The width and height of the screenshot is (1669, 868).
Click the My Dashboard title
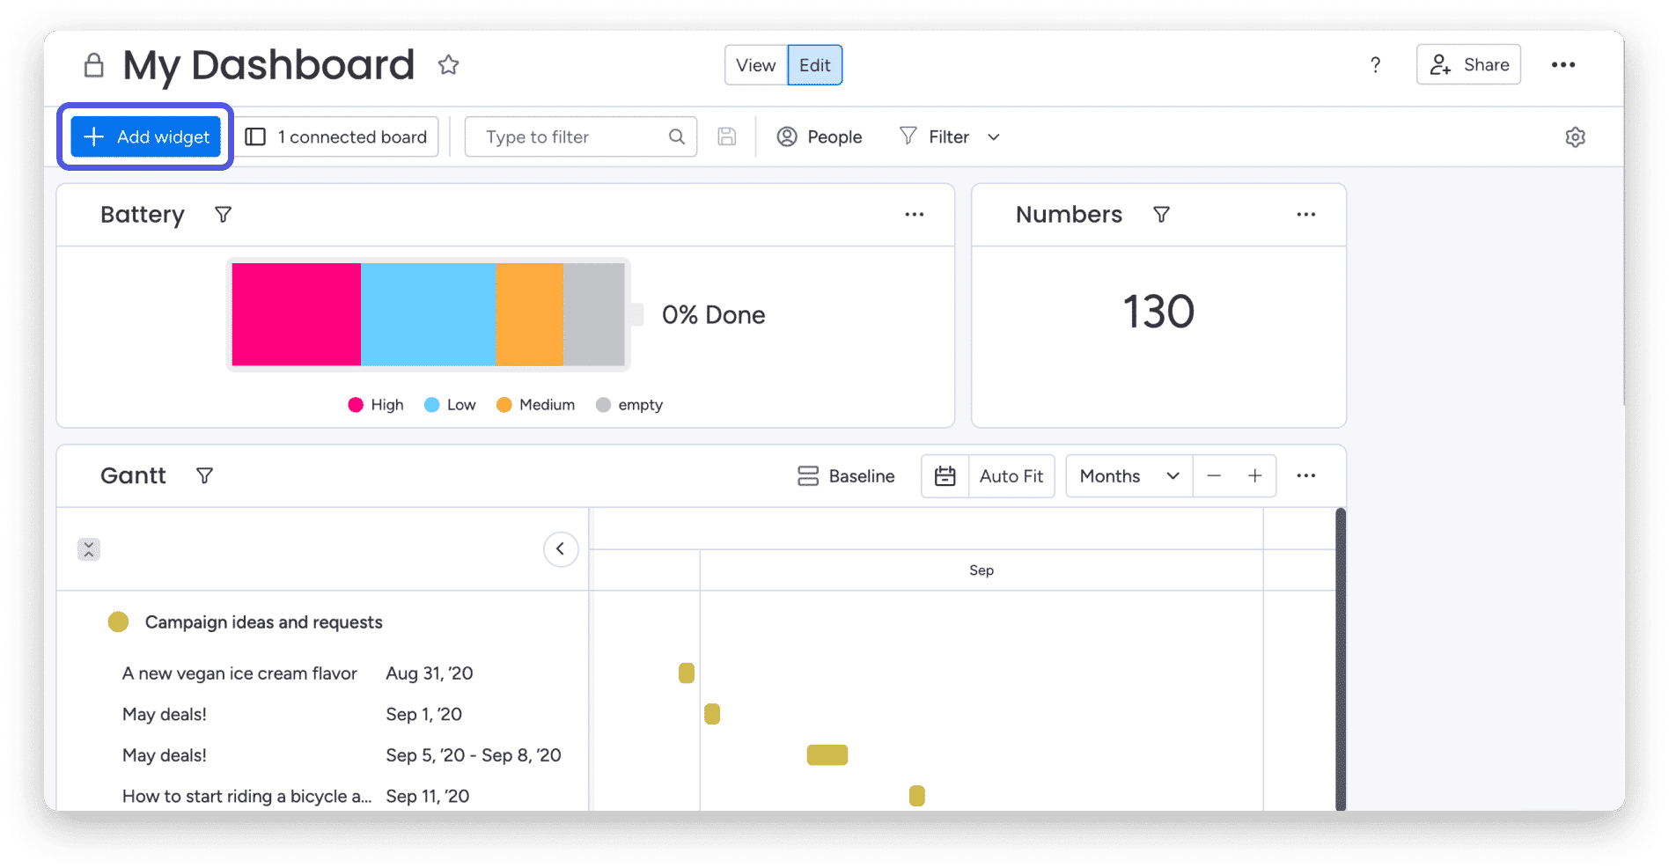tap(268, 65)
